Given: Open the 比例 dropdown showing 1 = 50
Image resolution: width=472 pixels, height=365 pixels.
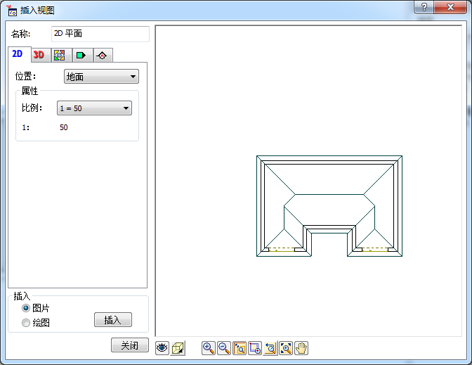Looking at the screenshot, I should 94,108.
